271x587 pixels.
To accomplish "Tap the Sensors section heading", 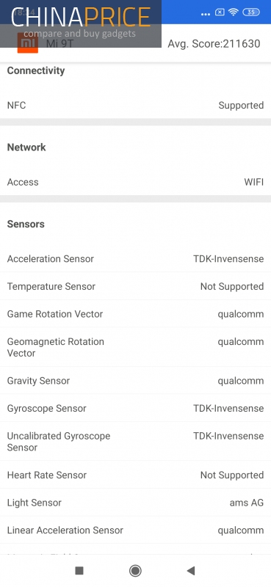I will (x=26, y=224).
